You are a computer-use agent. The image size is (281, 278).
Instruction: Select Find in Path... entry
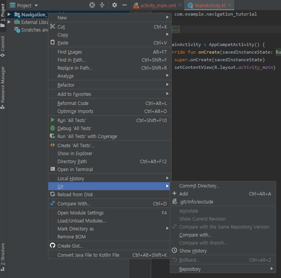(110, 60)
